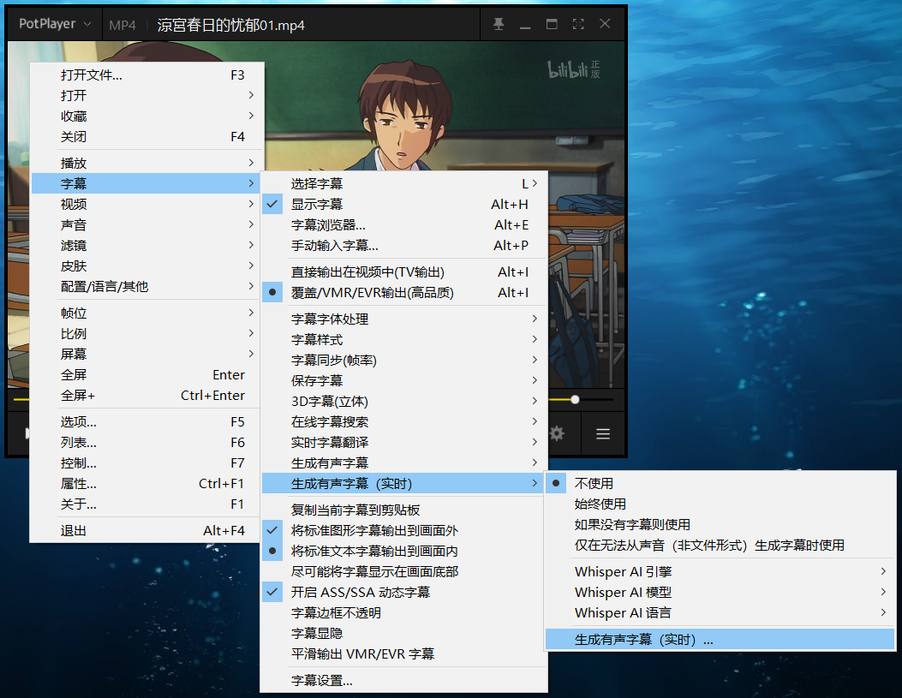
Task: Select 覆盖/VMR/EVR输出(高品质) radio option
Action: [372, 292]
